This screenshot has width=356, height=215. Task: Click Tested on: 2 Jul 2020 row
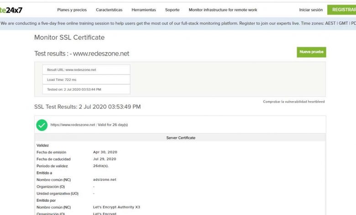pyautogui.click(x=86, y=89)
